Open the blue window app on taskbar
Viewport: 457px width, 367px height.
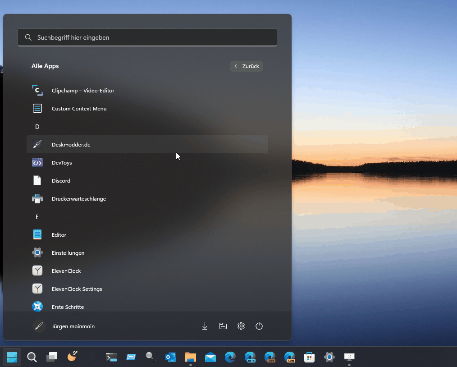tap(131, 357)
